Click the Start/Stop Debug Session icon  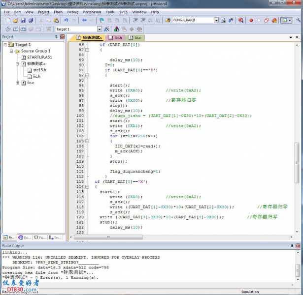[x=241, y=21]
